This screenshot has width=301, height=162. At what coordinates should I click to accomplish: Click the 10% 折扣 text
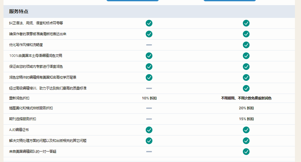[149, 98]
